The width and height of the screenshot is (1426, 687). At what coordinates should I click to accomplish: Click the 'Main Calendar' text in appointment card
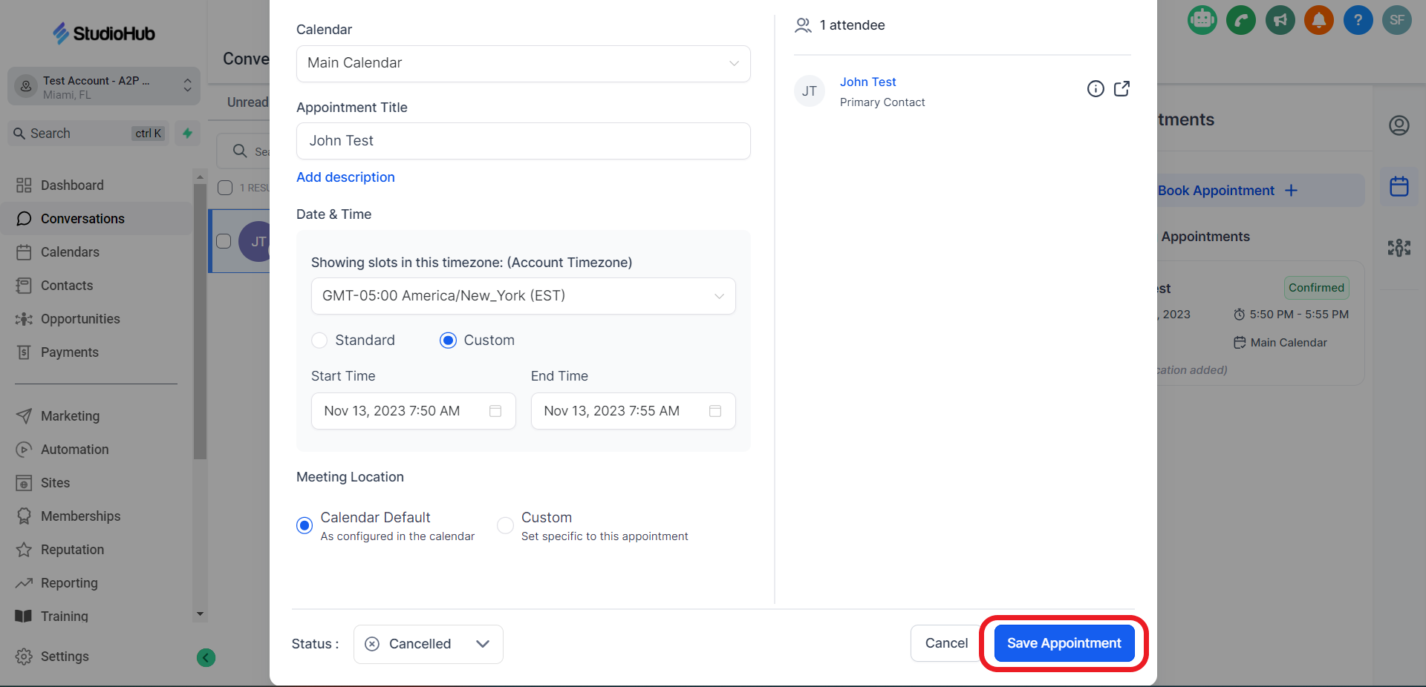(x=1289, y=343)
